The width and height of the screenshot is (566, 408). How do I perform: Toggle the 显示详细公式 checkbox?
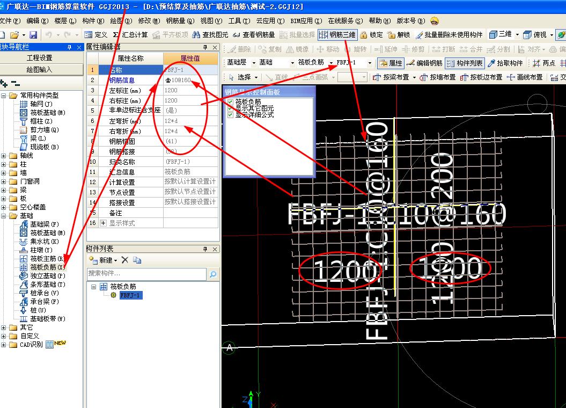(x=230, y=115)
